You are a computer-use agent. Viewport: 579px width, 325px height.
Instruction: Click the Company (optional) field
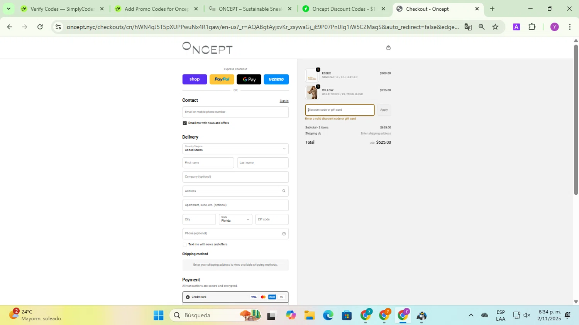pos(235,177)
